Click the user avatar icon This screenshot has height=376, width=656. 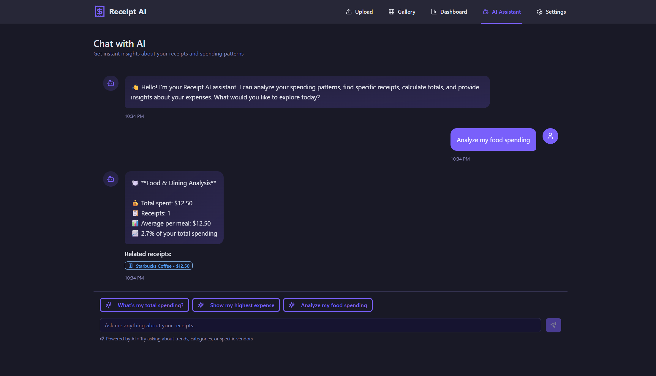[x=550, y=136]
